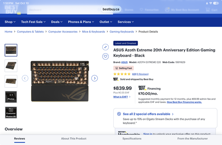
Task: Open How Best Buy Financing works link
Action: [x=184, y=102]
